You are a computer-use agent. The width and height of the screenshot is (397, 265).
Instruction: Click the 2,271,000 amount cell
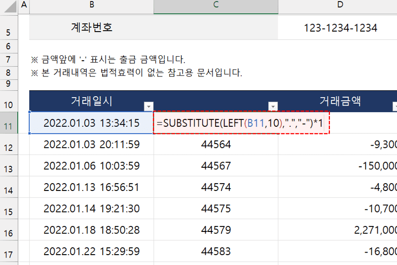pos(338,230)
